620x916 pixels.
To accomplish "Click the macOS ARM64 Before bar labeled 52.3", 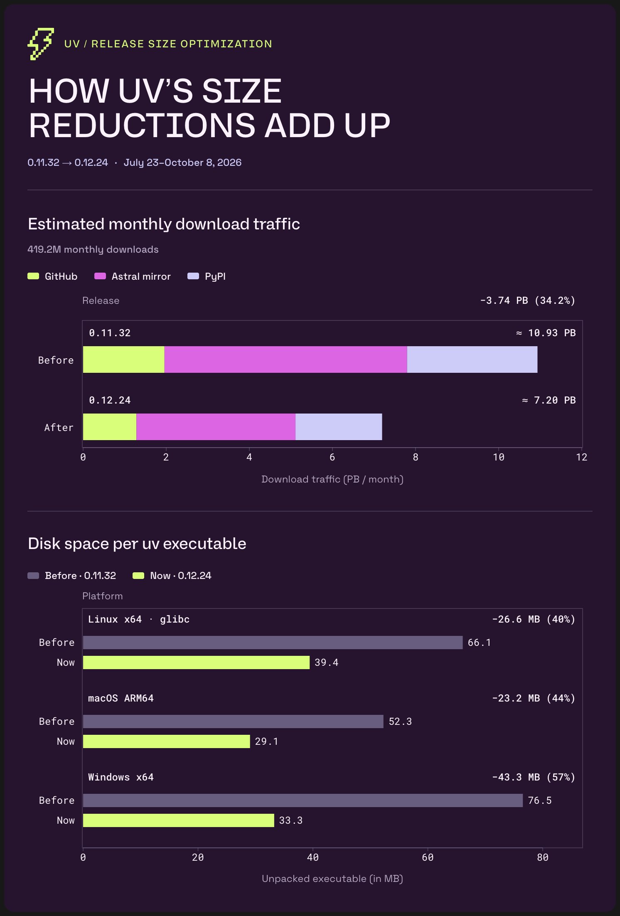I will (x=233, y=721).
